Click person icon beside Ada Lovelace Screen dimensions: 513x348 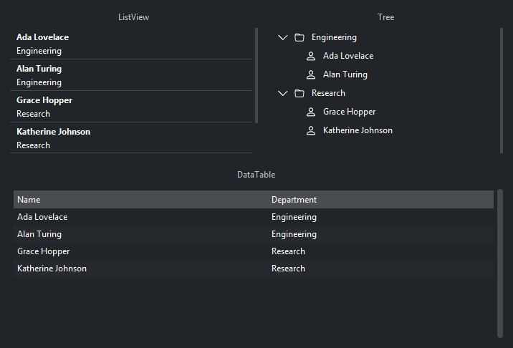311,56
